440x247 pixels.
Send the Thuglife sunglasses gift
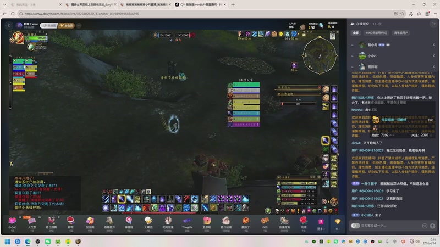click(187, 223)
